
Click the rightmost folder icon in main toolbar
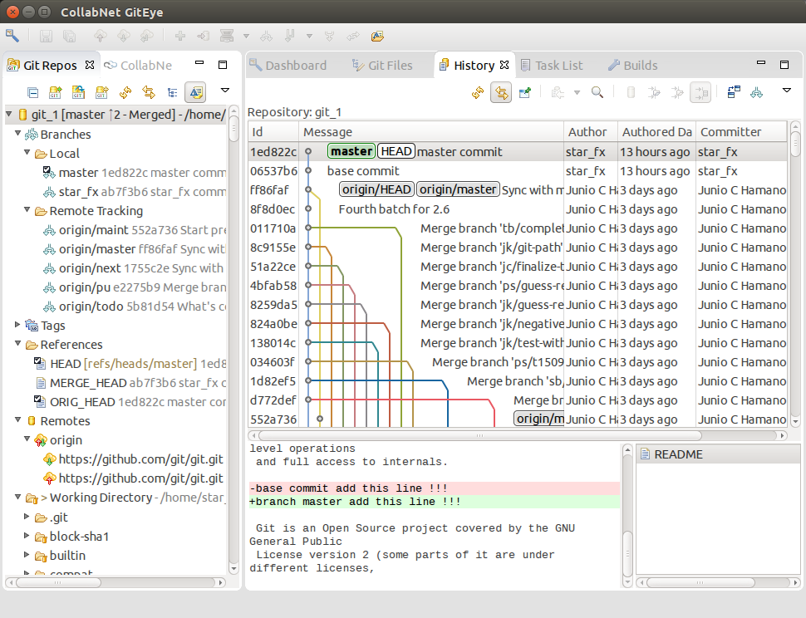pyautogui.click(x=377, y=36)
